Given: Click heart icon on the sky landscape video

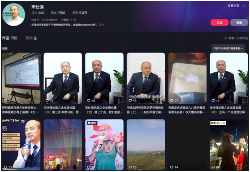Looking at the screenshot, I should click(130, 167).
